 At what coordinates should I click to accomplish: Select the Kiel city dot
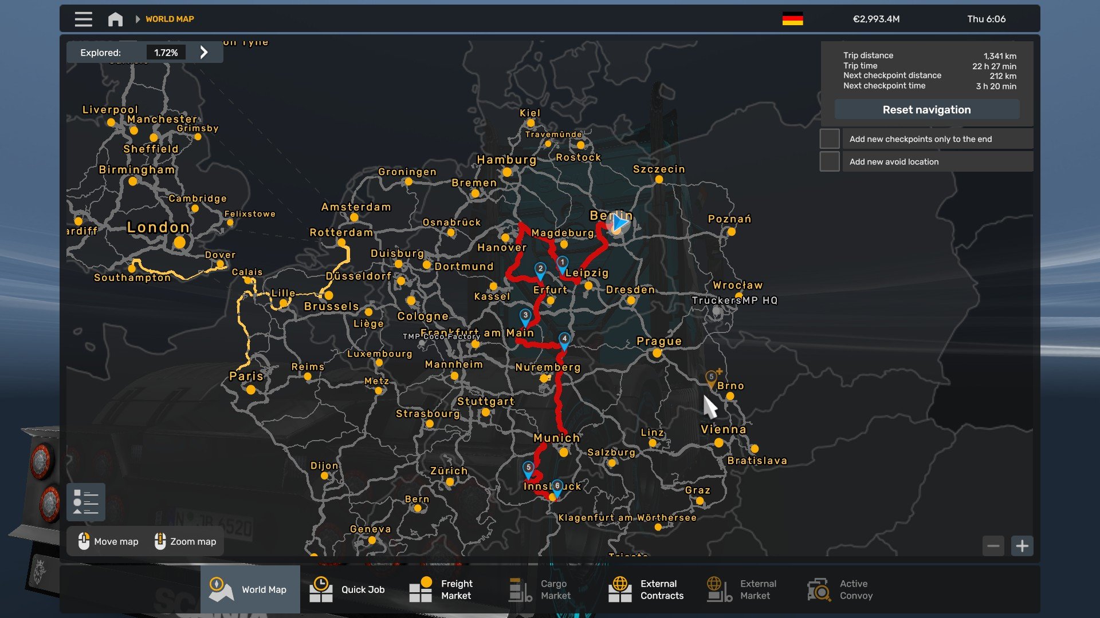(x=531, y=123)
